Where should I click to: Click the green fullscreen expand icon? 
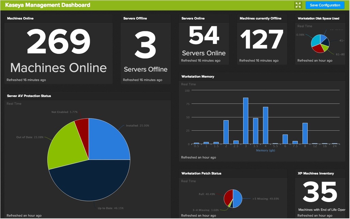pos(298,5)
